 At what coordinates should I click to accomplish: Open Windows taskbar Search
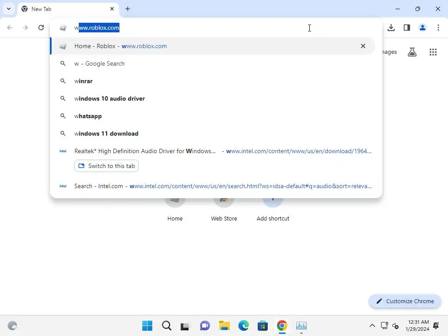[167, 325]
